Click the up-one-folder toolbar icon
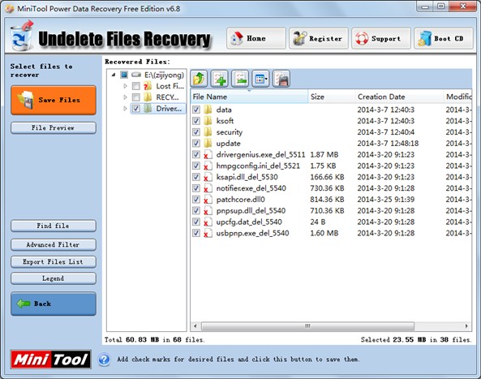The width and height of the screenshot is (481, 379). pos(199,79)
